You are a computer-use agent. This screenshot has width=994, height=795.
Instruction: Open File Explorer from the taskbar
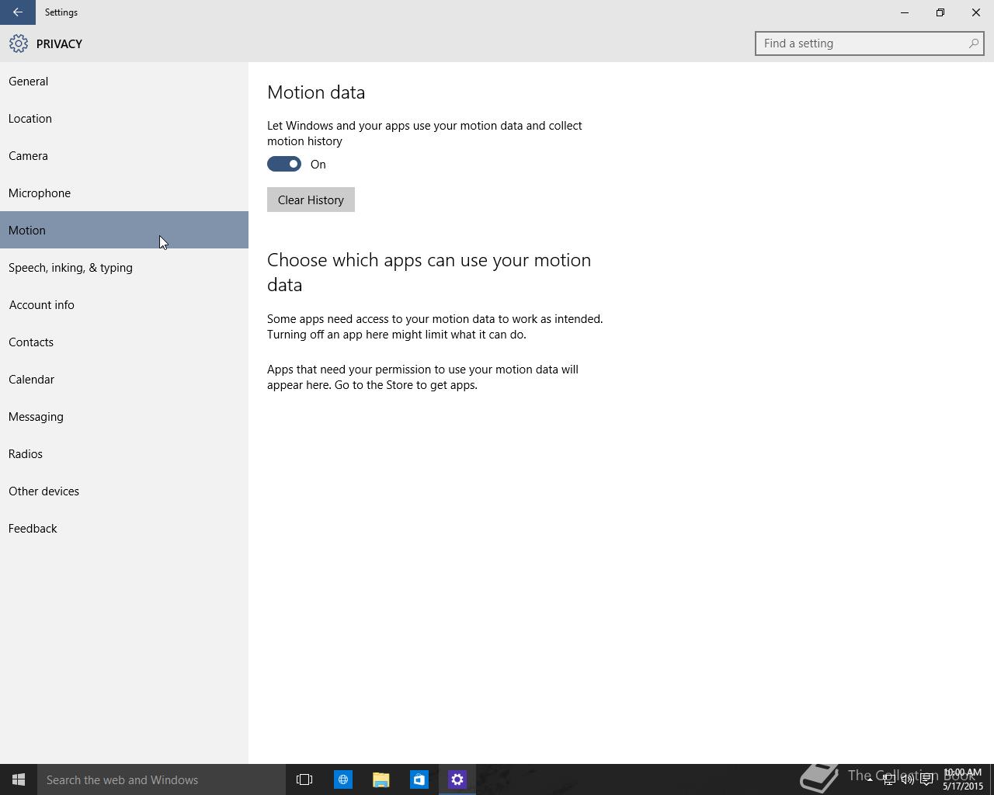click(x=381, y=779)
